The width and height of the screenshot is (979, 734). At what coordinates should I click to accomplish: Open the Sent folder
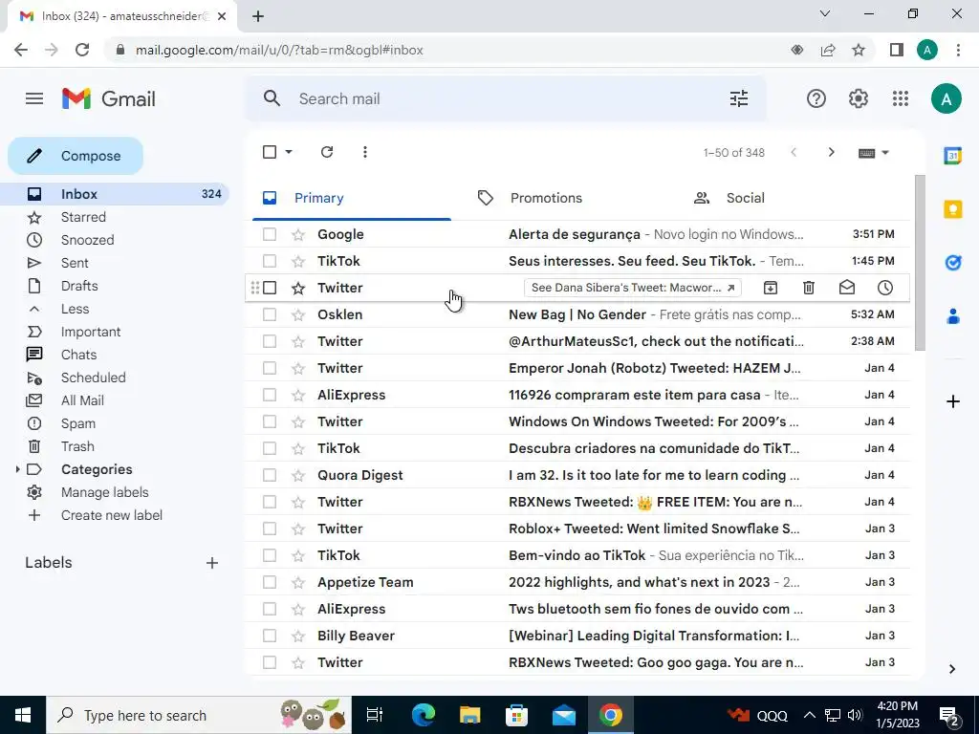pyautogui.click(x=75, y=264)
